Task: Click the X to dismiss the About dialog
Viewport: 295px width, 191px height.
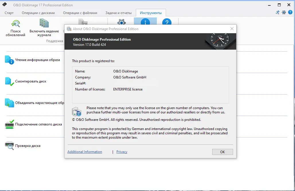Action: pyautogui.click(x=232, y=29)
